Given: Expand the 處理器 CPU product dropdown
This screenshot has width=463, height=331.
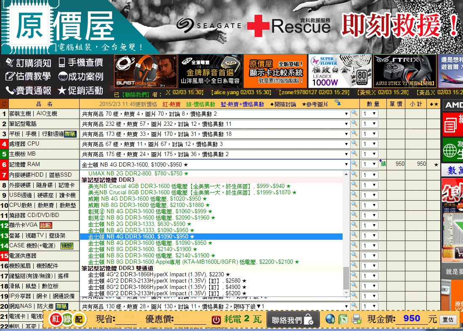Looking at the screenshot, I should pos(215,144).
